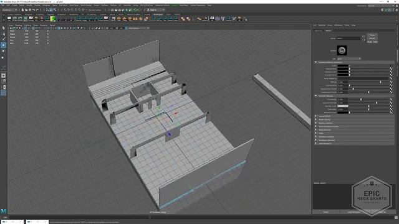Pick the Paint Selection tool

click(3, 39)
